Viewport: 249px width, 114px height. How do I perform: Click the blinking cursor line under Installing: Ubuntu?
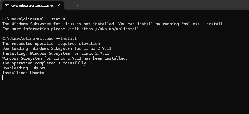(3, 78)
